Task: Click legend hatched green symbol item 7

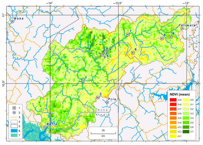Action: [x=14, y=135]
